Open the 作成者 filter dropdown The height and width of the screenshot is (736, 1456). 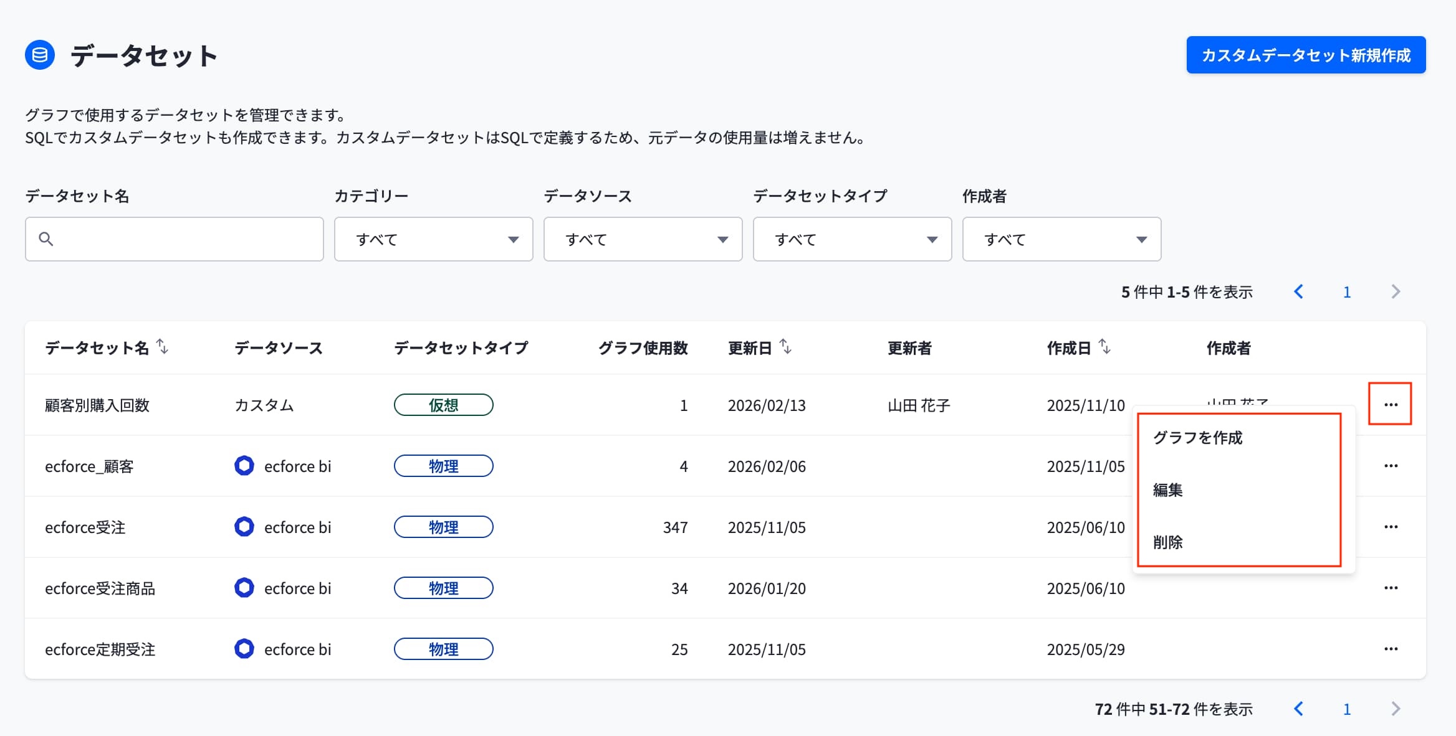click(1062, 239)
